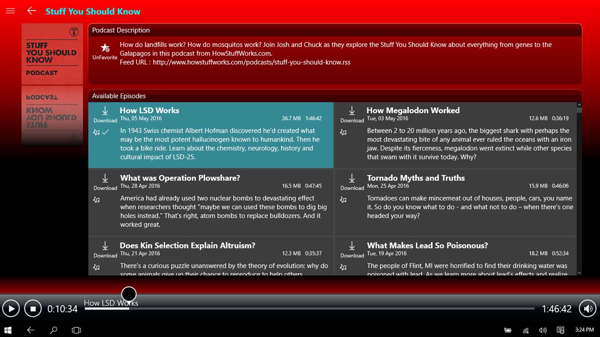Open the hamburger navigation menu
Viewport: 600px width, 337px height.
10,11
